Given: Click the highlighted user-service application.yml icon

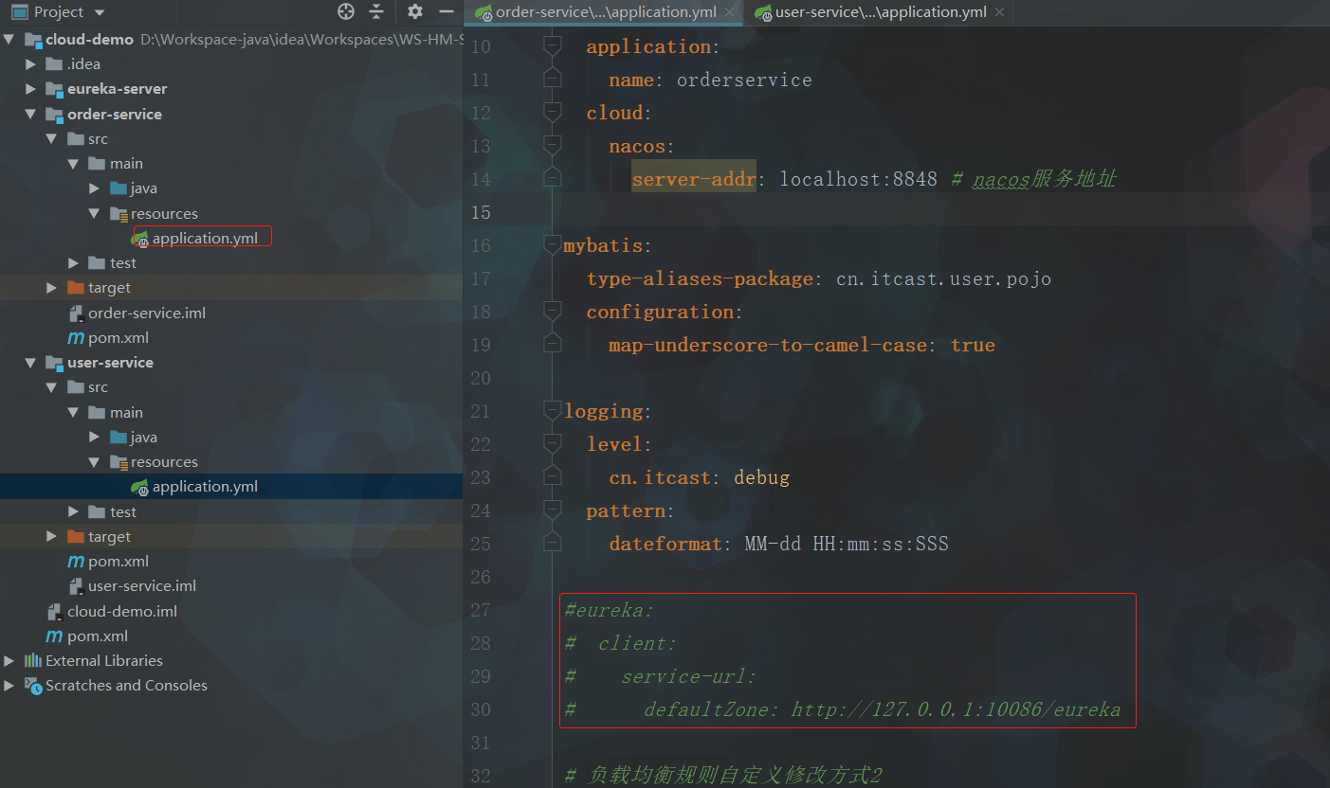Looking at the screenshot, I should (140, 487).
